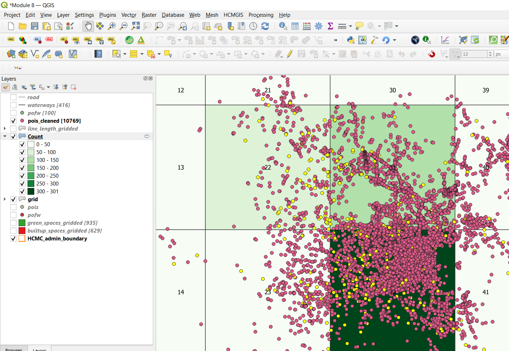The image size is (509, 351).
Task: Toggle the pois_cleaned [10769] layer checkbox
Action: [13, 121]
